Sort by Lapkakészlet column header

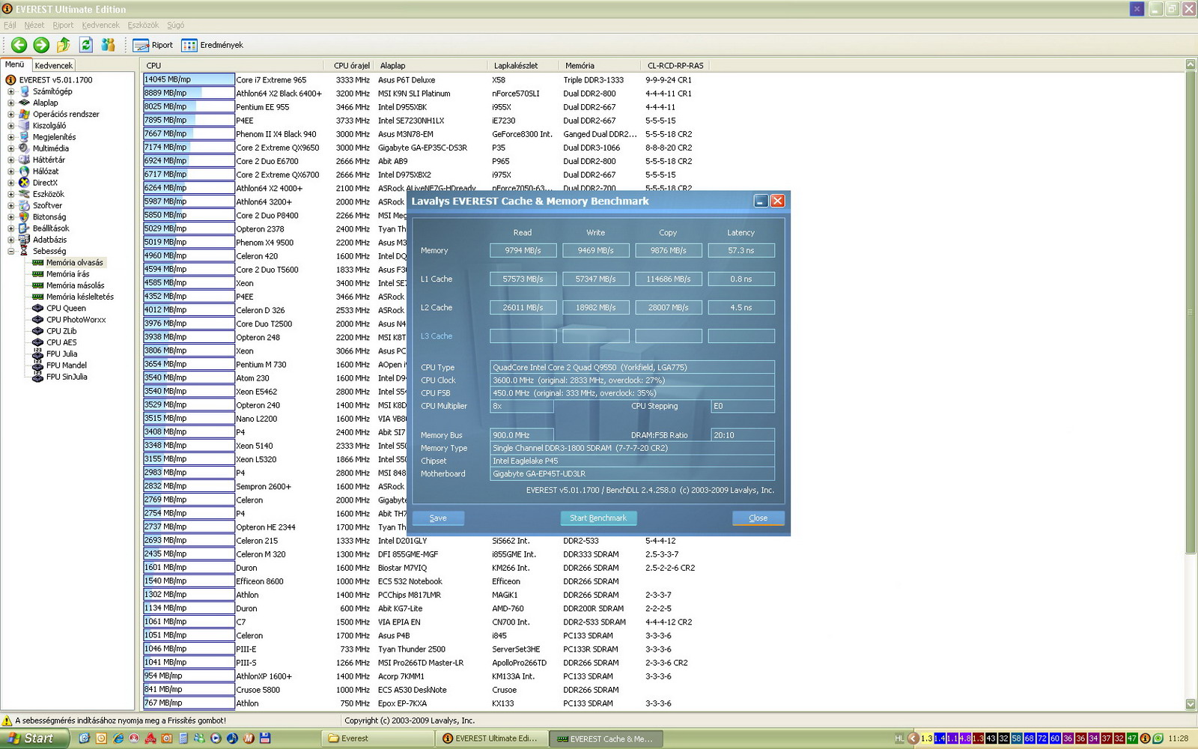tap(524, 65)
